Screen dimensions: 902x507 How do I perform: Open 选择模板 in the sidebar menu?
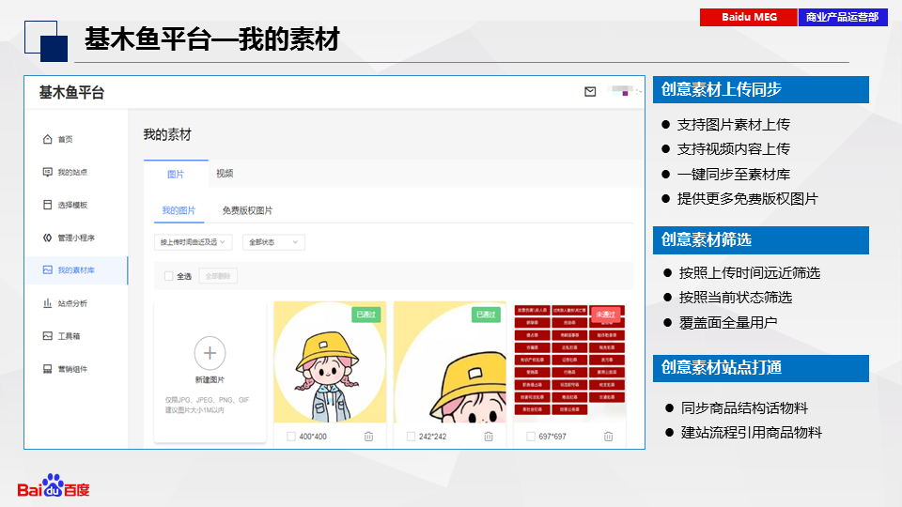coord(72,205)
